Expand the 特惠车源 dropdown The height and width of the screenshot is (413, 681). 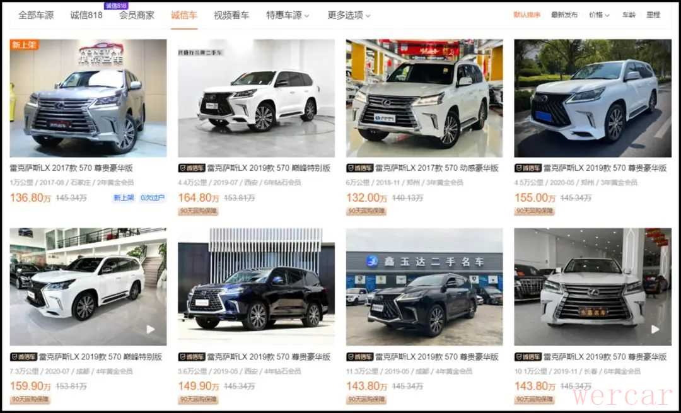(288, 15)
